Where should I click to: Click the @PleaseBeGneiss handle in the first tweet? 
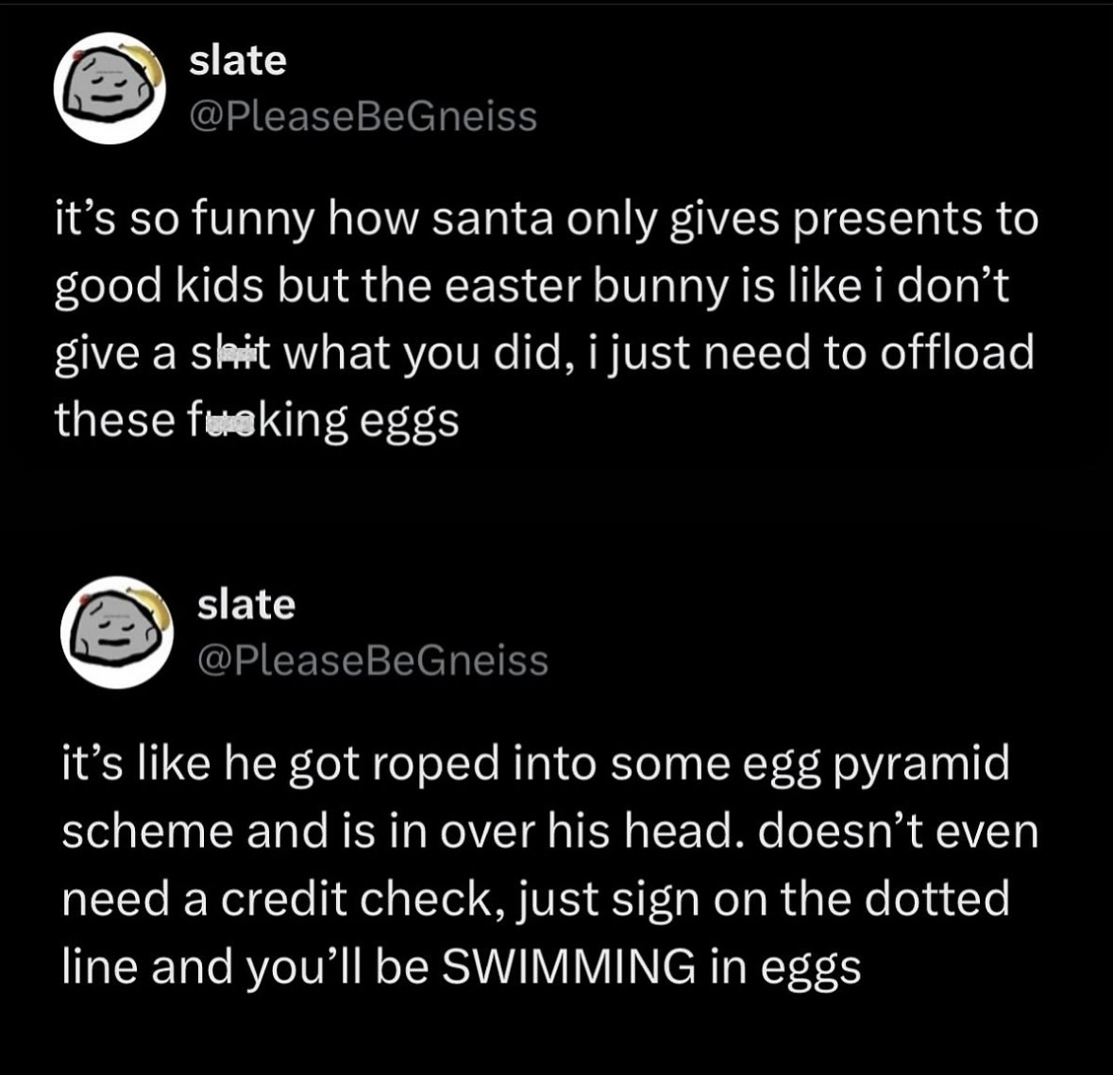363,116
